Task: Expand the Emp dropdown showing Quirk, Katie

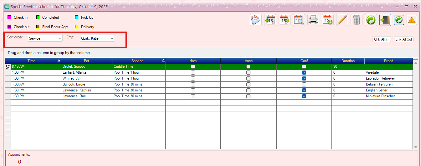Action: pyautogui.click(x=97, y=38)
